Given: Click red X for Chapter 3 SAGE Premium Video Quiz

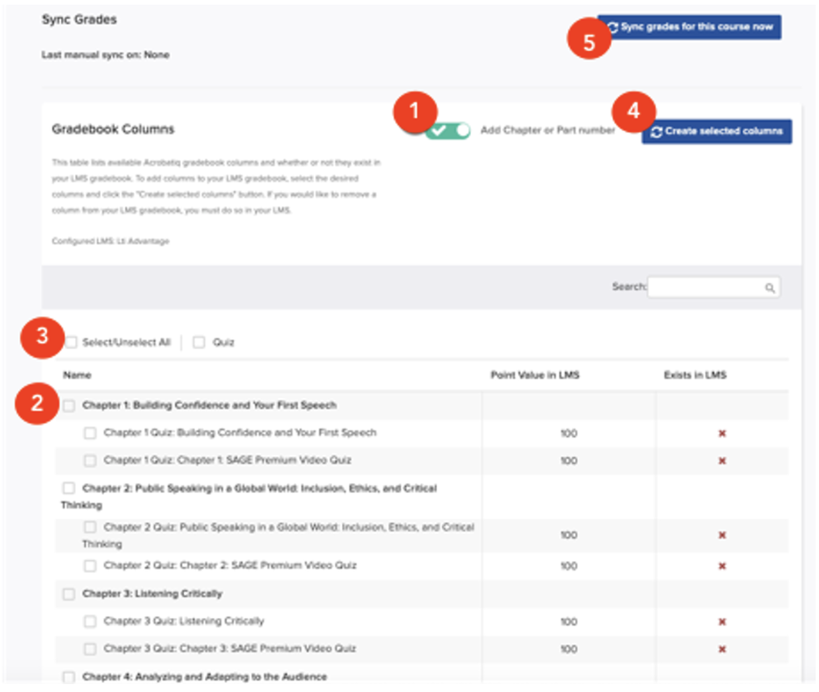Looking at the screenshot, I should (722, 649).
